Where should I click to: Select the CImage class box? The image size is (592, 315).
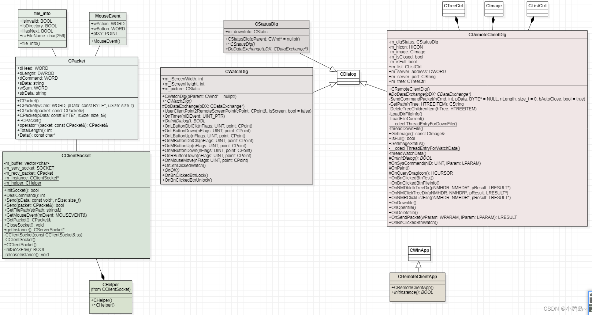point(494,9)
